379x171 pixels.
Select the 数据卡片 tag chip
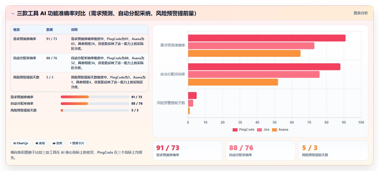pos(77,143)
